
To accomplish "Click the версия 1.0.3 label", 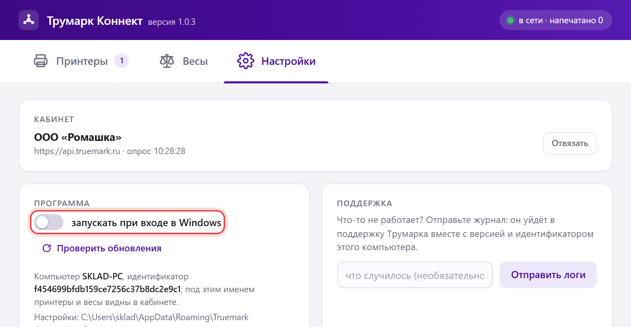I will [x=172, y=22].
